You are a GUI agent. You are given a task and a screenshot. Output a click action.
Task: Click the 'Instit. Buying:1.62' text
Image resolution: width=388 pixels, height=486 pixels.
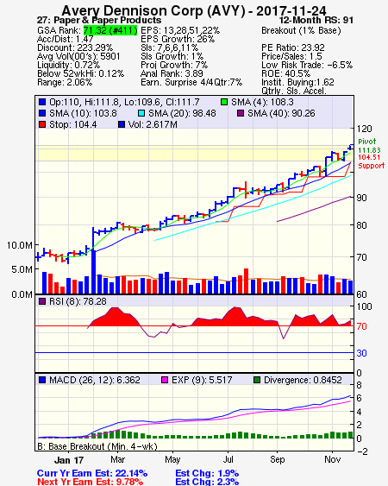point(297,83)
